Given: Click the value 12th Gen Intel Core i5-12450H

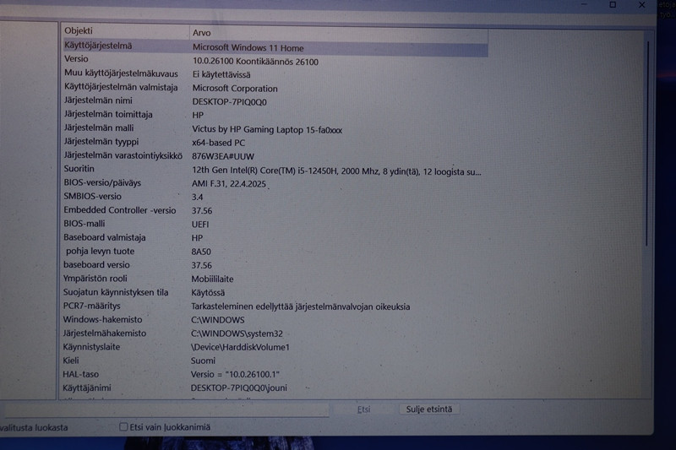Looking at the screenshot, I should 336,171.
